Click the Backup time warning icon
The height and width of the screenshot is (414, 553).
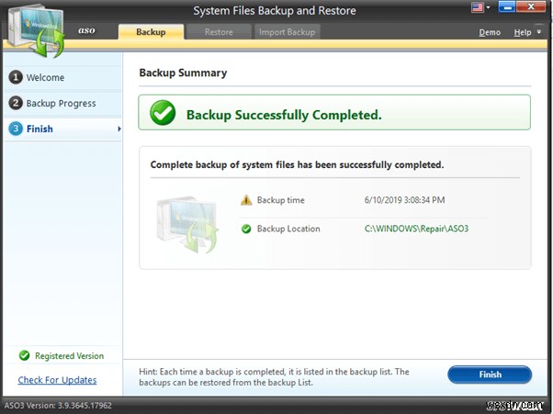coord(246,200)
